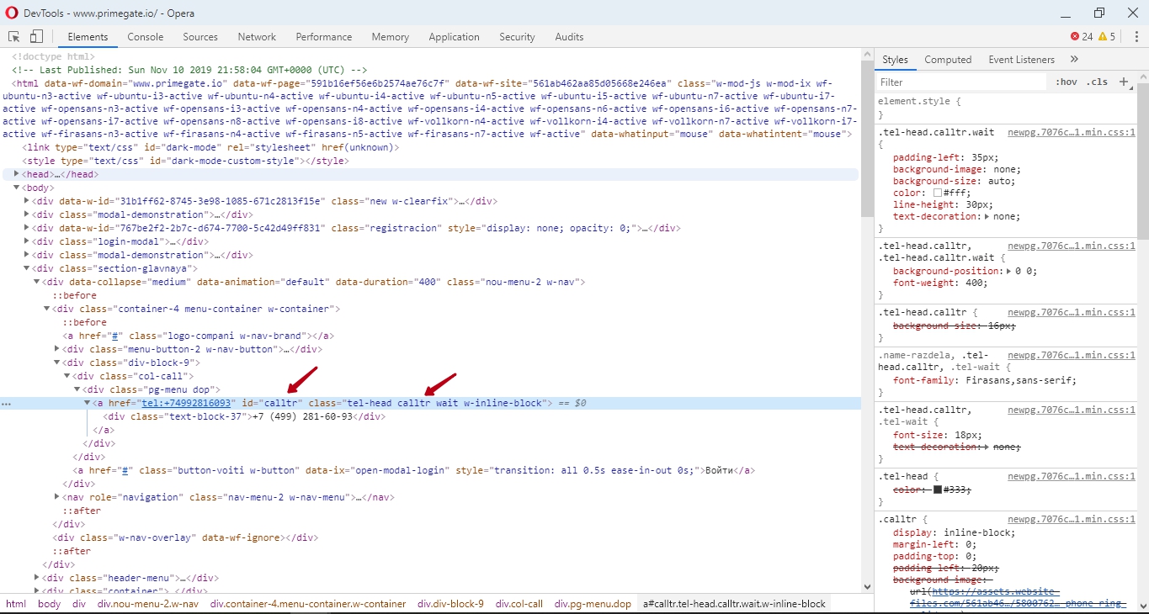Image resolution: width=1149 pixels, height=614 pixels.
Task: Show more sidebar tabs with double chevron
Action: 1074,60
